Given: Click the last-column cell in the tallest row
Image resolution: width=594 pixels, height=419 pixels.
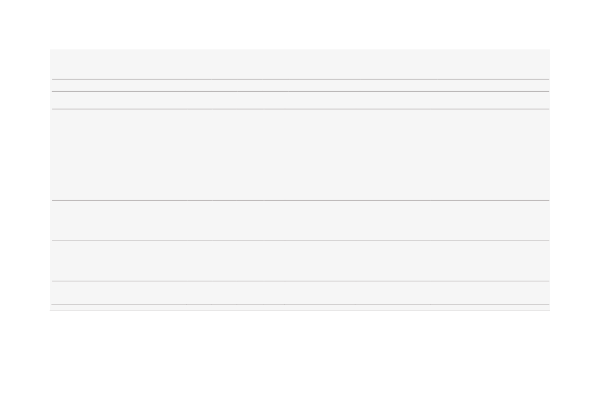Looking at the screenshot, I should click(490, 155).
